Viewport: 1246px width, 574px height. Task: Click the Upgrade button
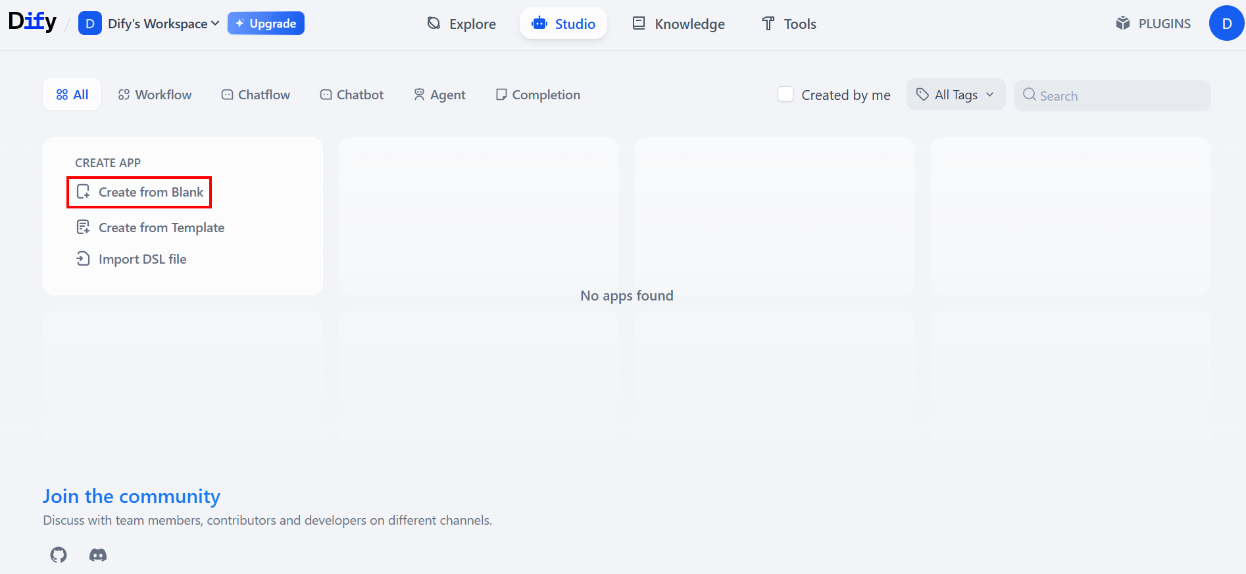[x=266, y=24]
